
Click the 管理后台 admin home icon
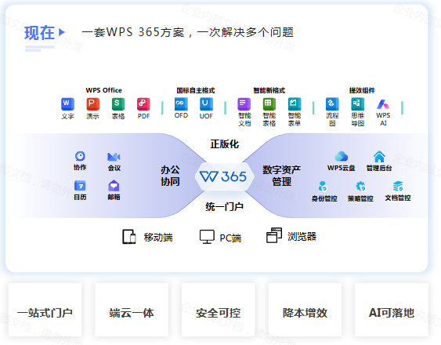click(379, 157)
